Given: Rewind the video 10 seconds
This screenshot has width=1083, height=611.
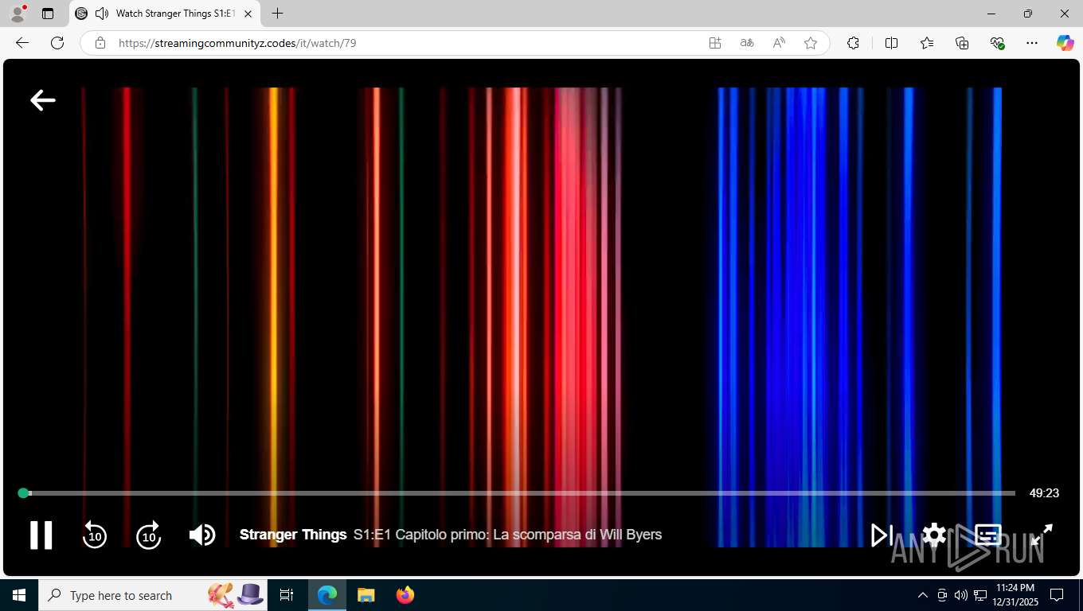Looking at the screenshot, I should point(95,535).
